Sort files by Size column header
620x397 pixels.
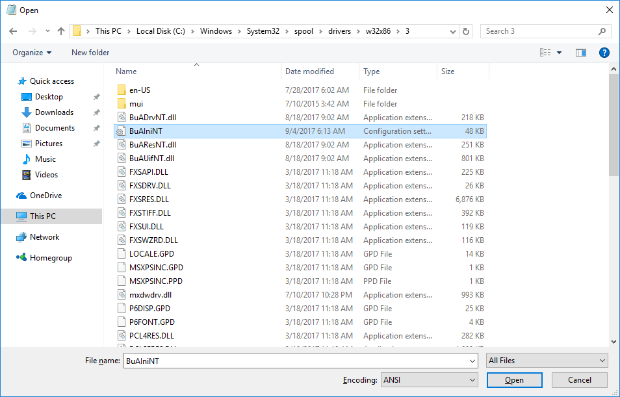[448, 71]
